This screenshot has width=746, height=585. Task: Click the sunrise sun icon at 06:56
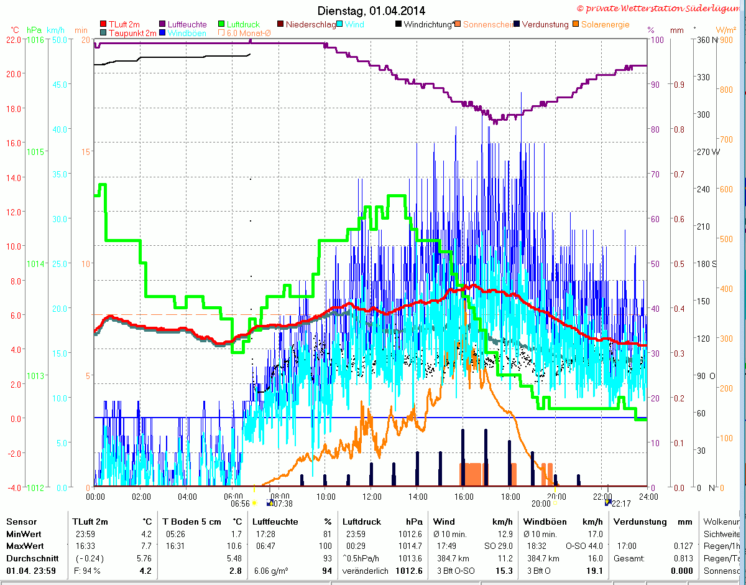pyautogui.click(x=254, y=502)
